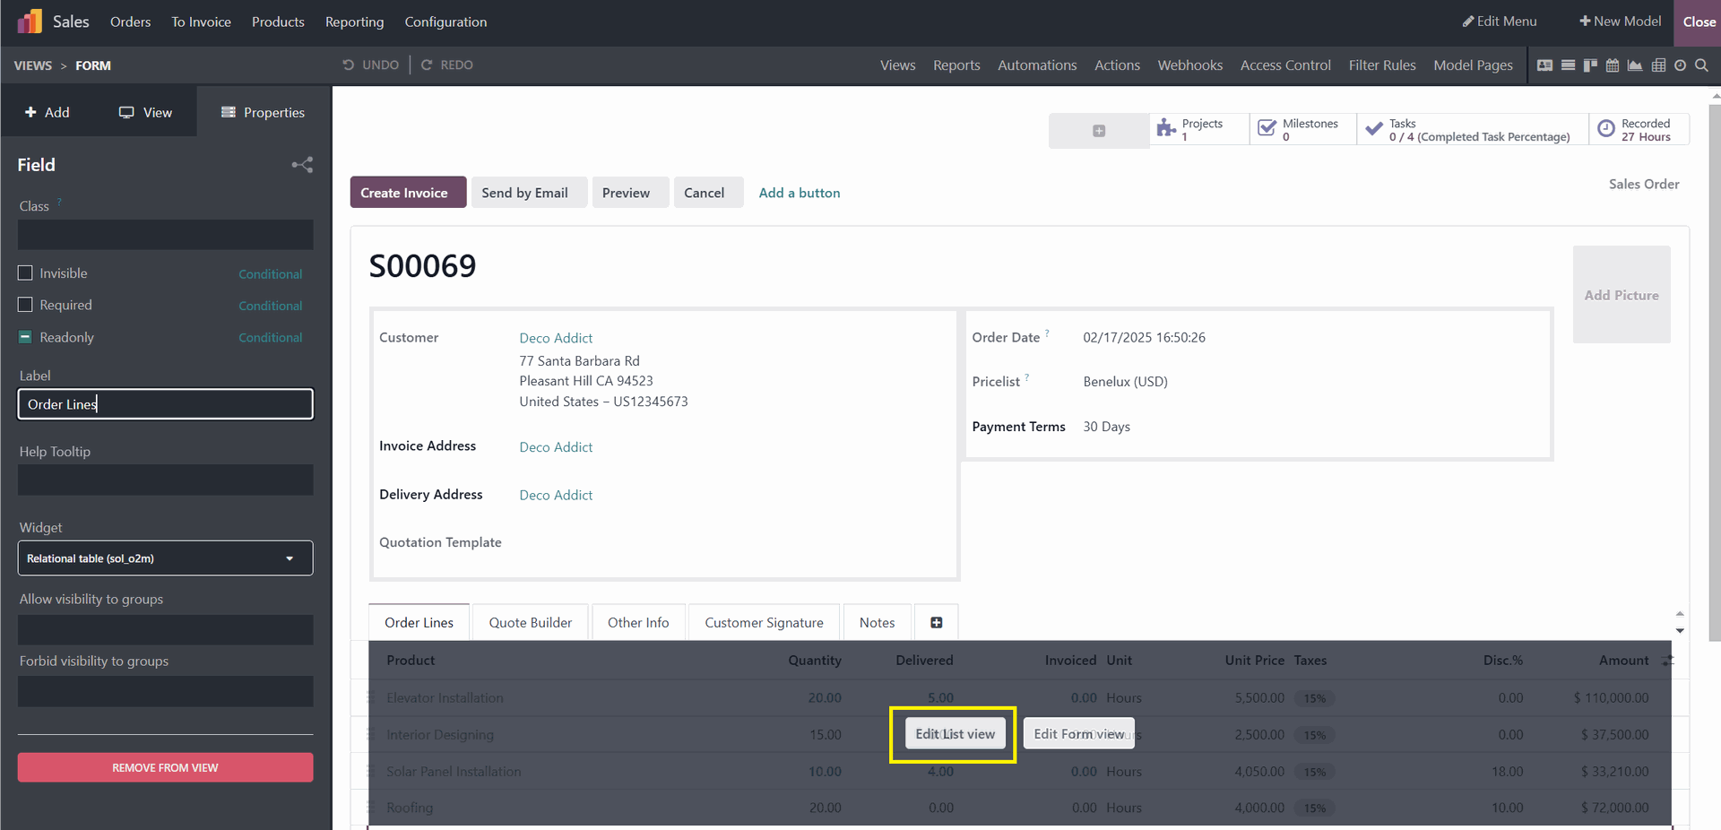Image resolution: width=1721 pixels, height=830 pixels.
Task: Click the Add Picture placeholder
Action: 1622,295
